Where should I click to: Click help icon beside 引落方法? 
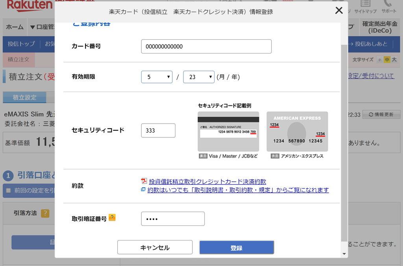[45, 213]
